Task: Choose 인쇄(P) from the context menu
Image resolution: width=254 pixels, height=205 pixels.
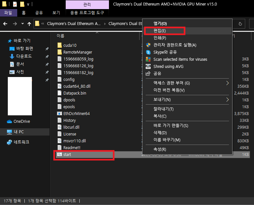Action: (x=187, y=38)
